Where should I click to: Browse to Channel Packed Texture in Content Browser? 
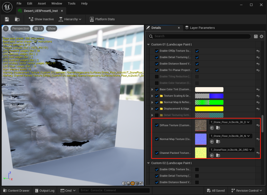[x=218, y=156]
